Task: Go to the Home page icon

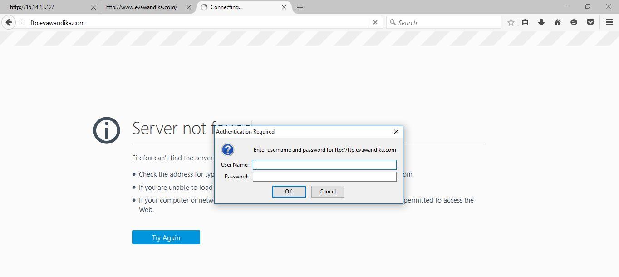Action: (558, 22)
